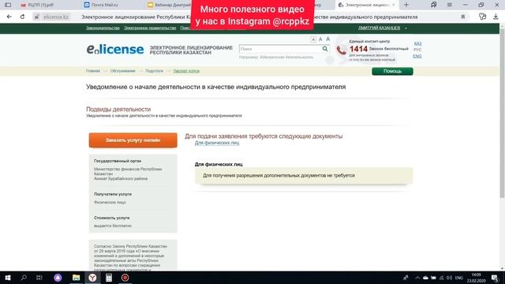This screenshot has height=284, width=505.
Task: Close the Электронное лицензирование tab
Action: 394,5
